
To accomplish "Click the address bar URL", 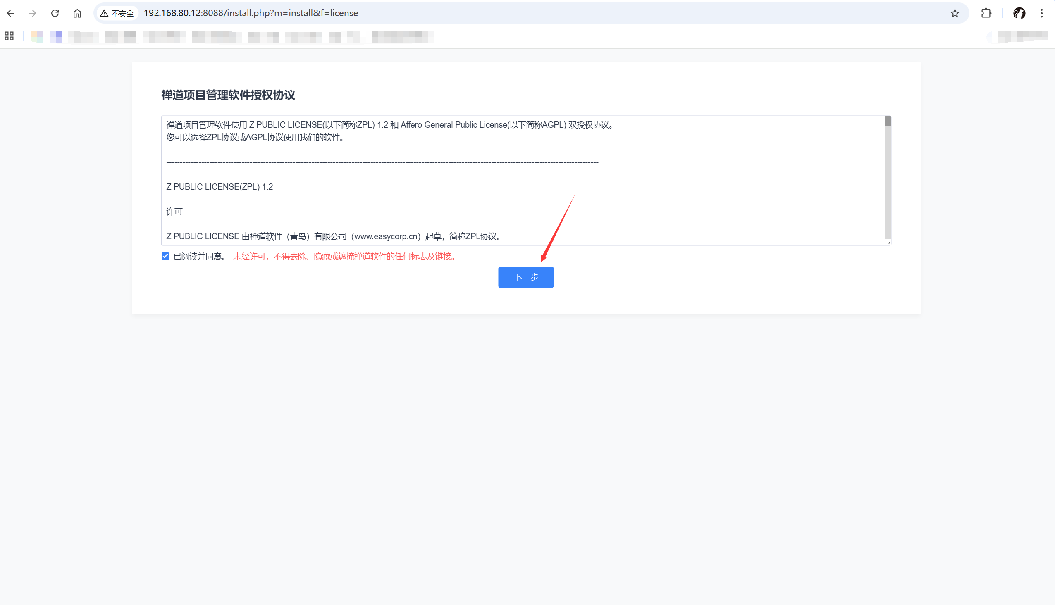I will pos(251,13).
